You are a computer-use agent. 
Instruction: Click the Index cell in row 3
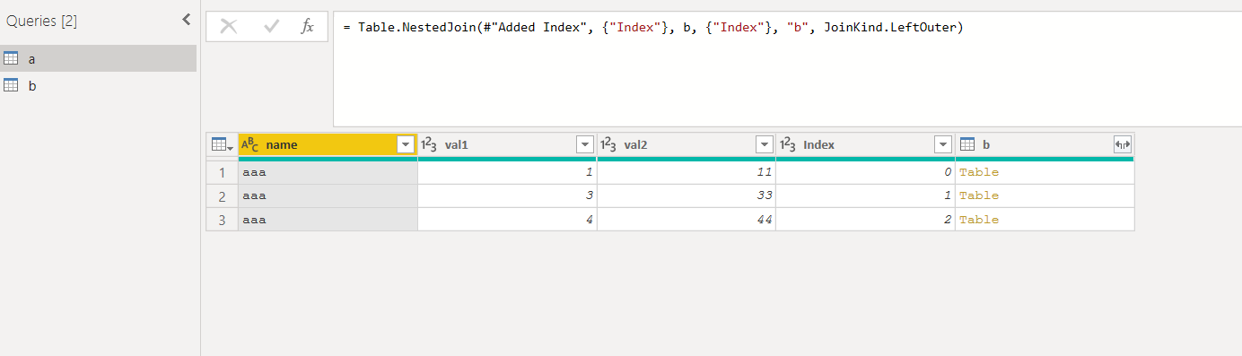click(865, 220)
